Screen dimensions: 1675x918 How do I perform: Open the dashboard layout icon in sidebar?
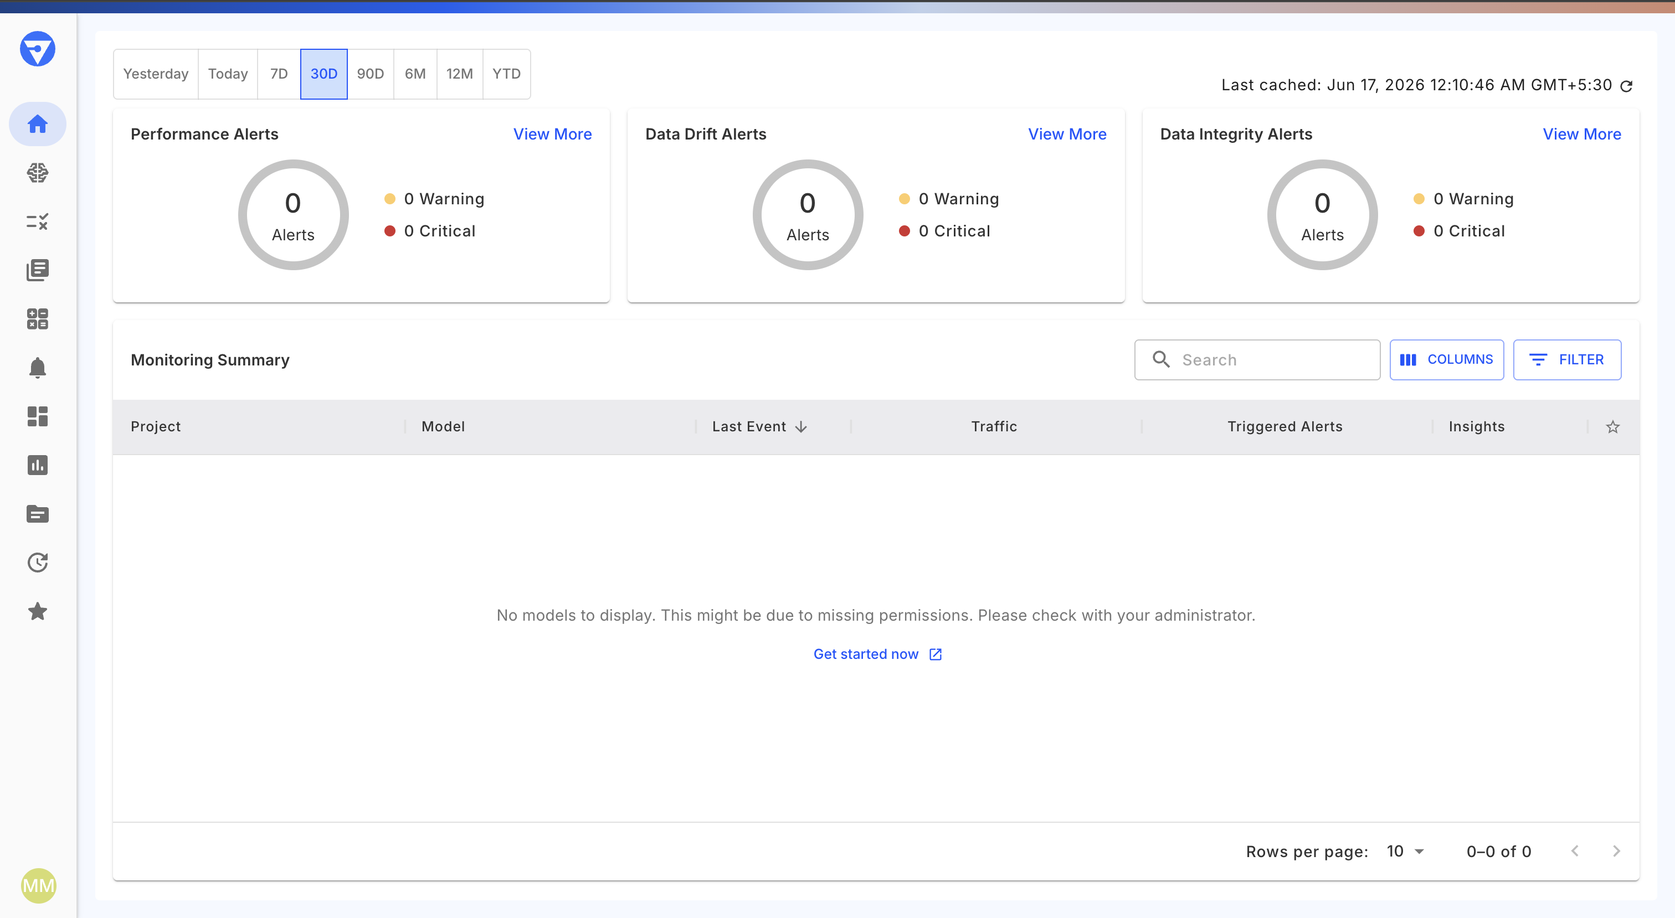click(x=37, y=416)
